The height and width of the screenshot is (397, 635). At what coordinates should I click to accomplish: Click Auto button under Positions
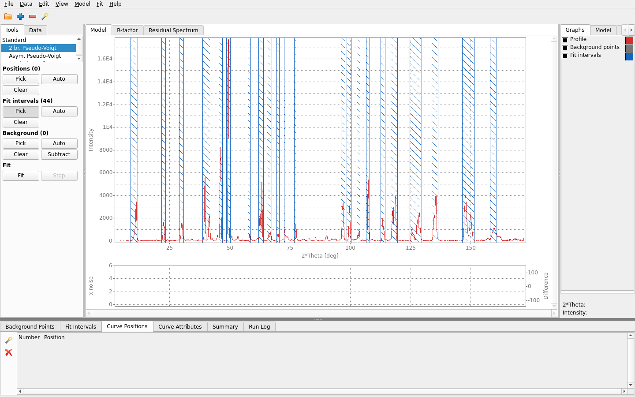pyautogui.click(x=59, y=79)
